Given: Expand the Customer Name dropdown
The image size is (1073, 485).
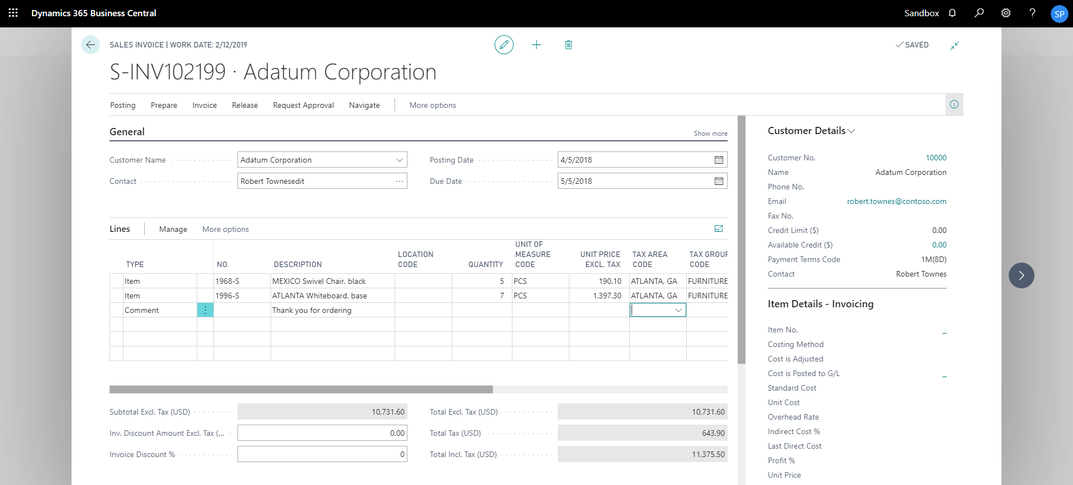Looking at the screenshot, I should [x=400, y=160].
